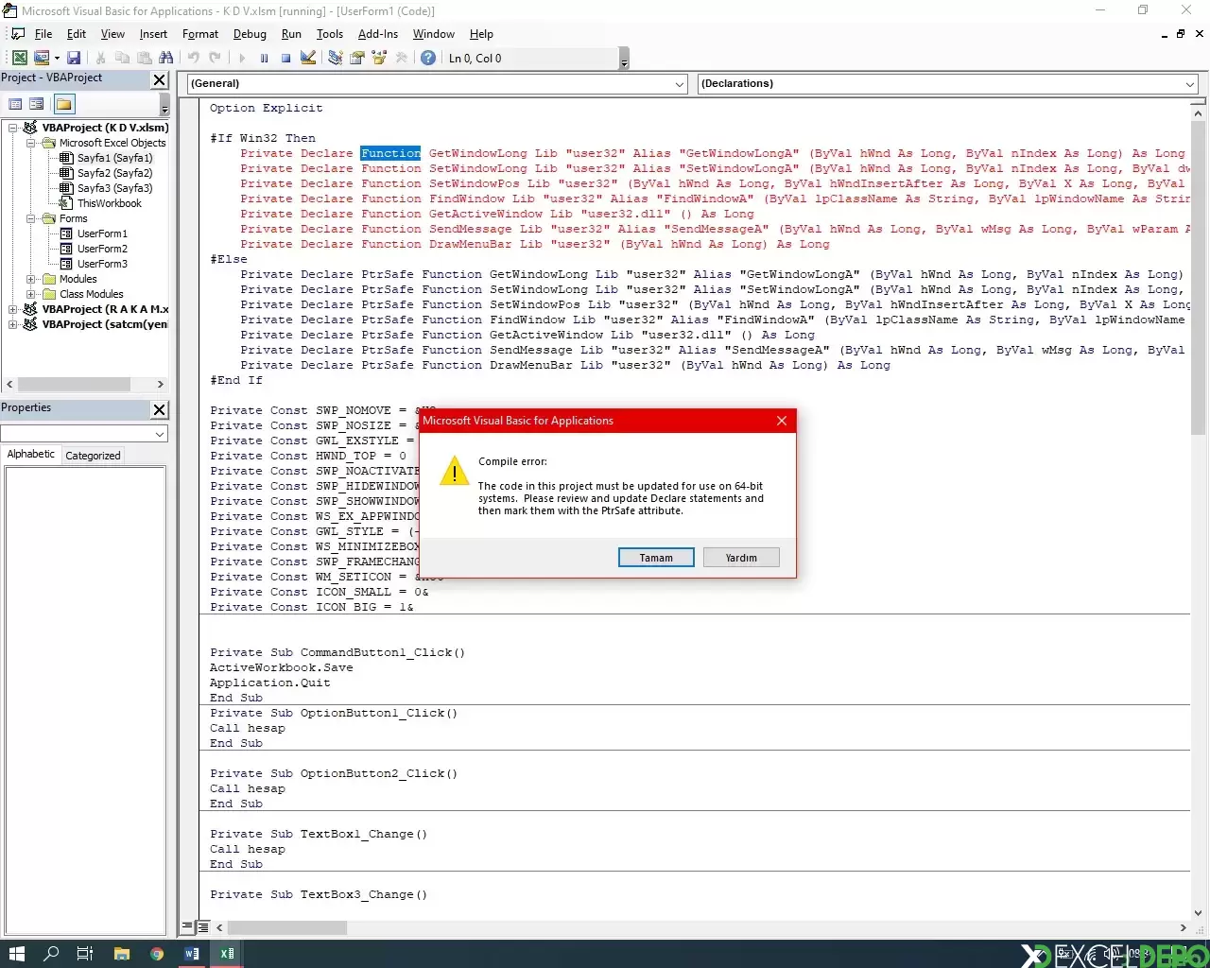Click the Reset stop square icon

point(285,58)
